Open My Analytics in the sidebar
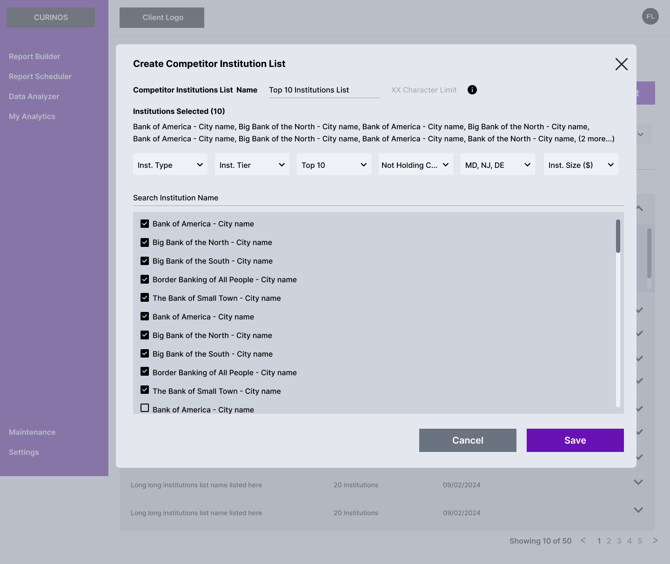The height and width of the screenshot is (564, 670). 32,116
